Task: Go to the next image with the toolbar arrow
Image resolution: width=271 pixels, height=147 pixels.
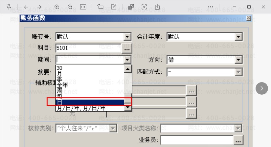Action: pos(39,7)
